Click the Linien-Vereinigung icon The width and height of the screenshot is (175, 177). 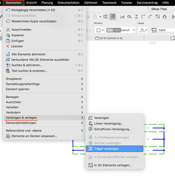(90, 123)
